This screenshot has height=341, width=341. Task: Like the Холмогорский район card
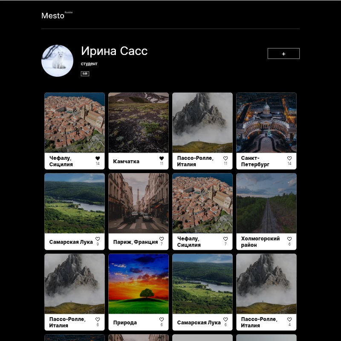(x=289, y=239)
